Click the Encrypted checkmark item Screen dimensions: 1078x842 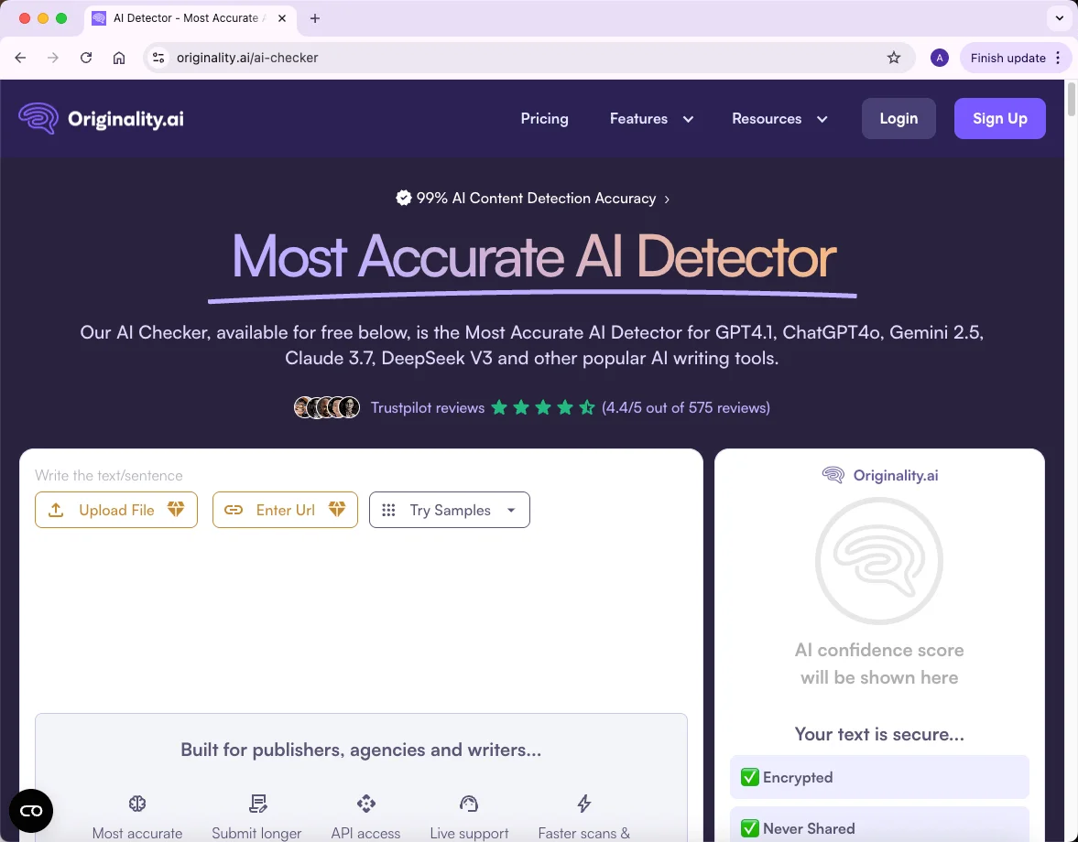click(x=879, y=777)
